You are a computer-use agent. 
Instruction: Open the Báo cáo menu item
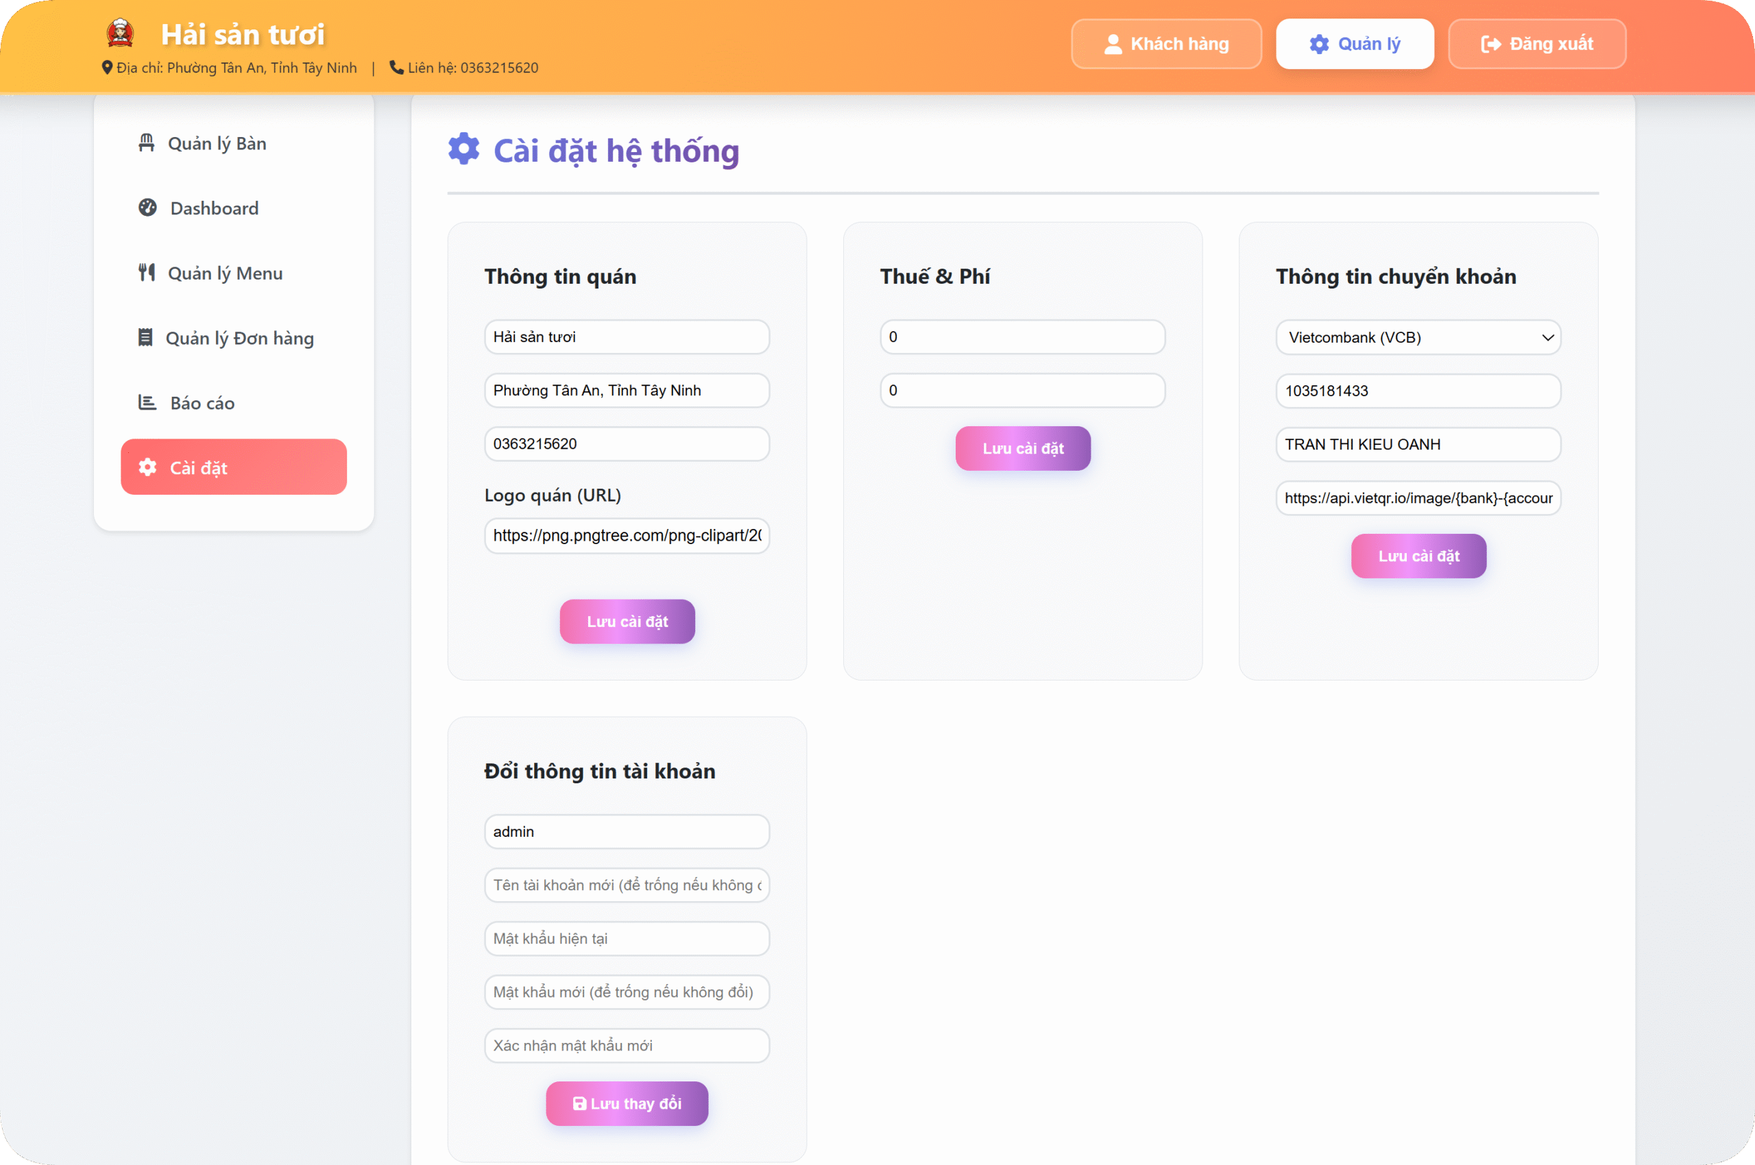202,403
